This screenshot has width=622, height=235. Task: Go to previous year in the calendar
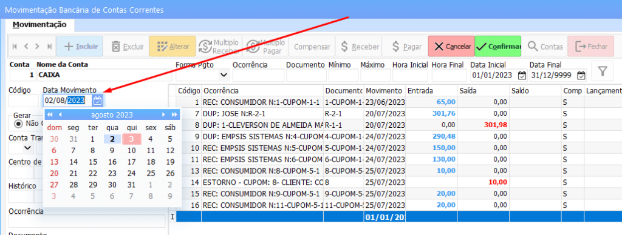coord(50,114)
